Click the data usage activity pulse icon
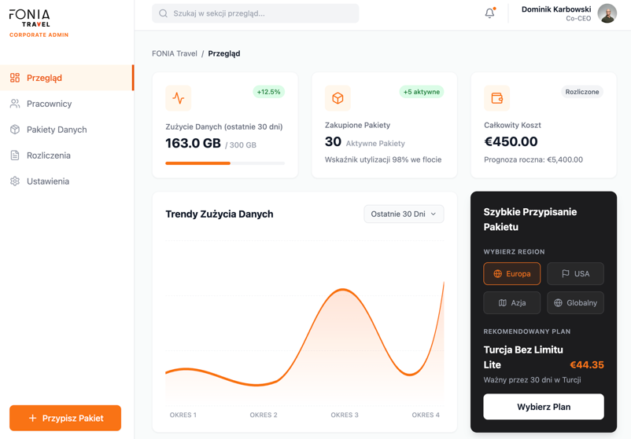This screenshot has width=631, height=439. coord(179,98)
